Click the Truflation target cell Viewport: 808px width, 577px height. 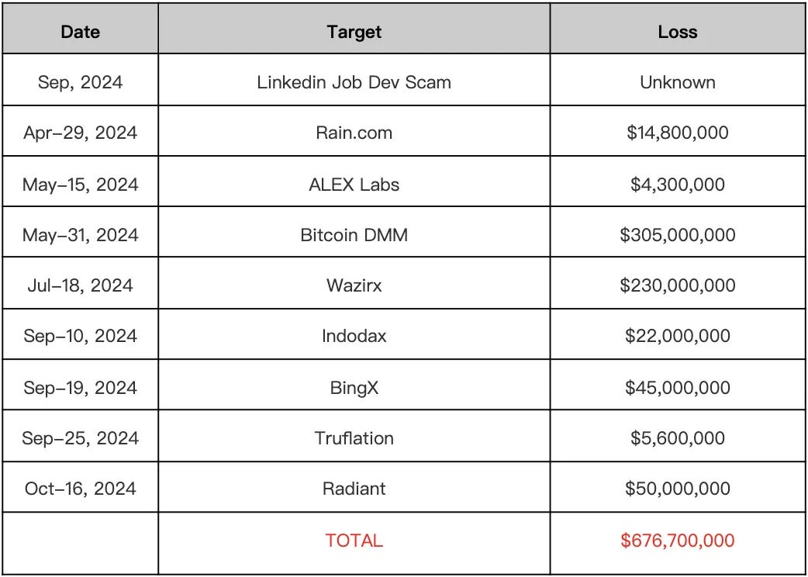(354, 438)
